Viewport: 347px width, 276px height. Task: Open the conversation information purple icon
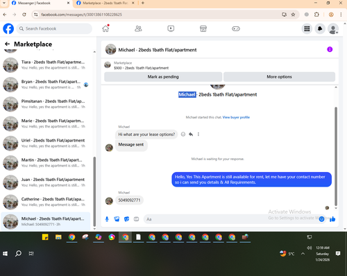pos(330,49)
